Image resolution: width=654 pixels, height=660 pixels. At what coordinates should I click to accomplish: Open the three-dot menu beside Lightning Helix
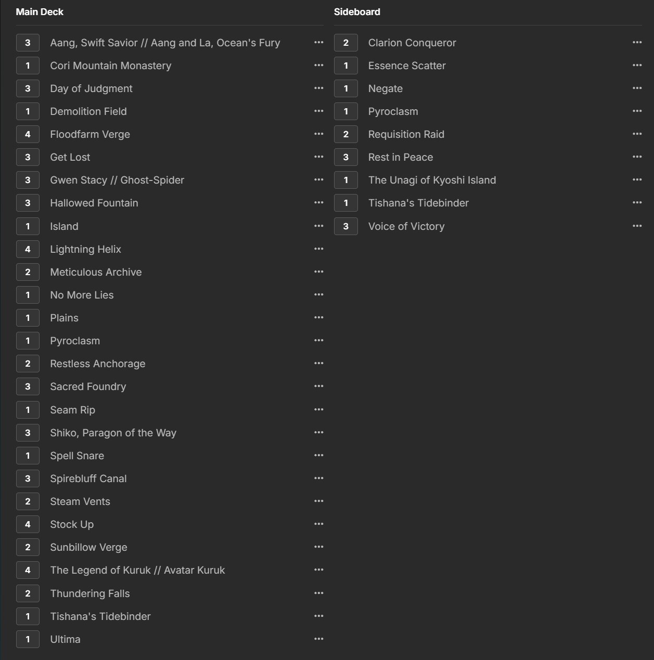[319, 249]
